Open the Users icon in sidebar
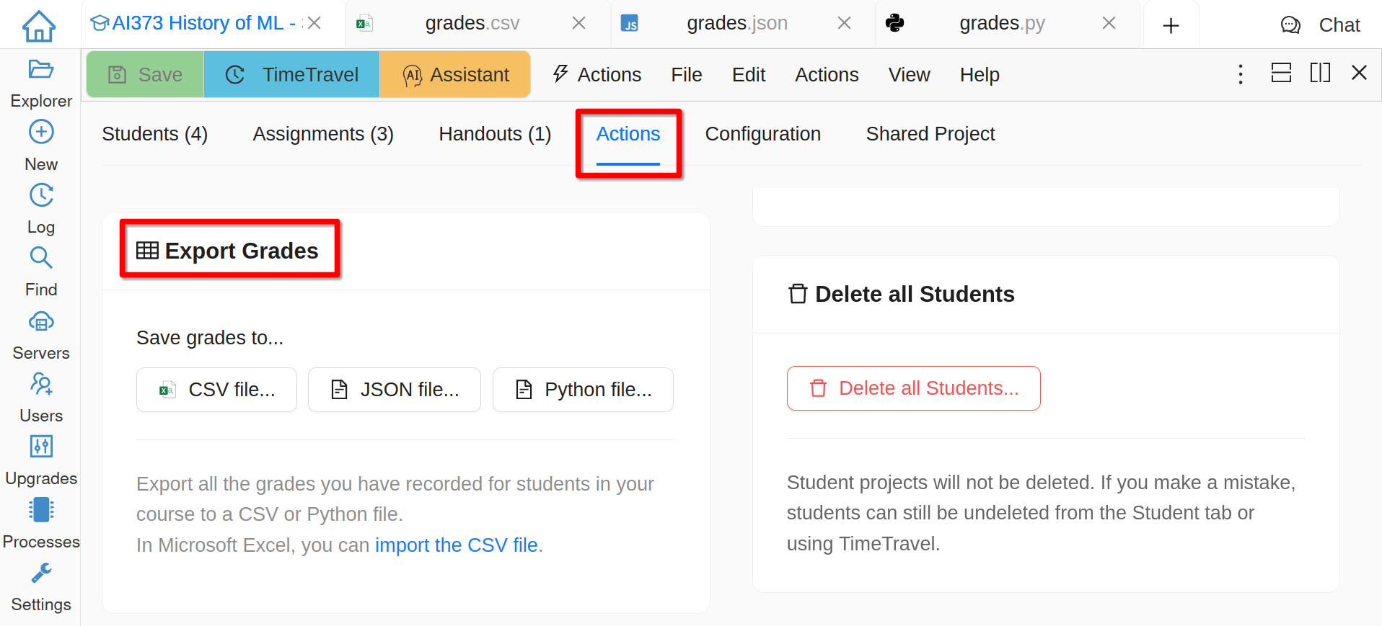1382x626 pixels. point(40,384)
